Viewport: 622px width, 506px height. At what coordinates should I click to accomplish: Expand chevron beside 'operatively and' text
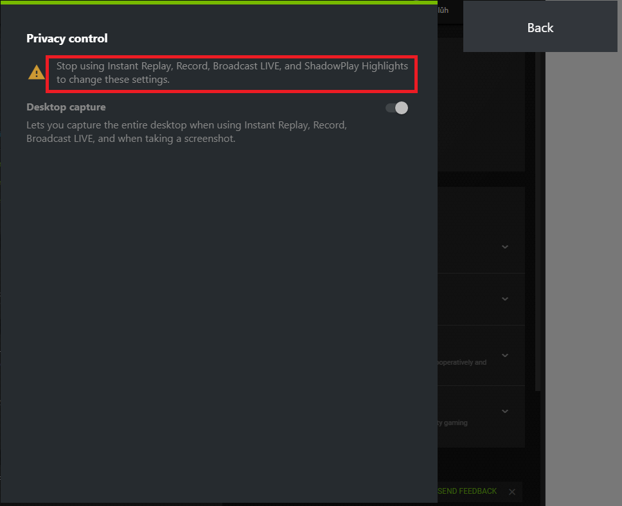[x=504, y=355]
